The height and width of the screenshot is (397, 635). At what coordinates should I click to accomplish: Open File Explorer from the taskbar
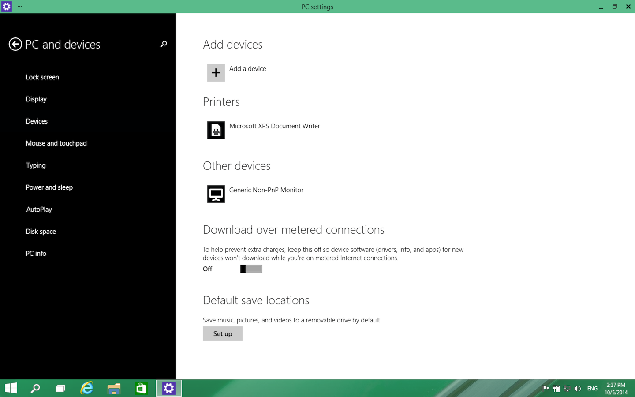point(114,388)
